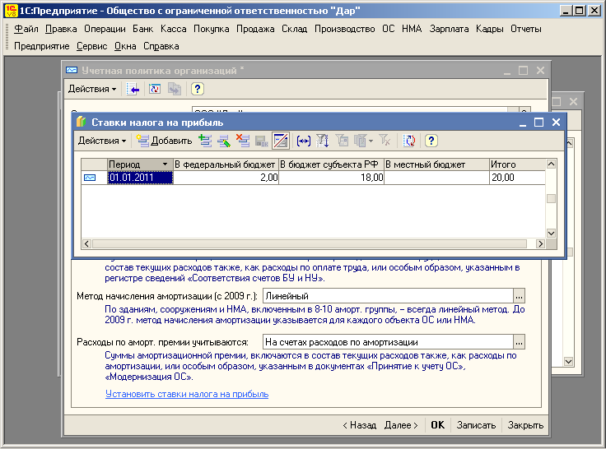Click the tax rates window title icon
This screenshot has width=606, height=449.
(x=82, y=122)
